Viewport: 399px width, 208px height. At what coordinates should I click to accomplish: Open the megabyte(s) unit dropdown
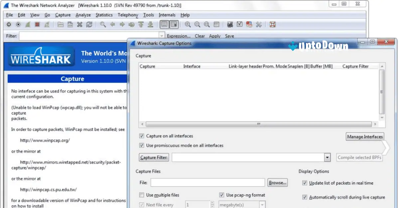pos(262,204)
